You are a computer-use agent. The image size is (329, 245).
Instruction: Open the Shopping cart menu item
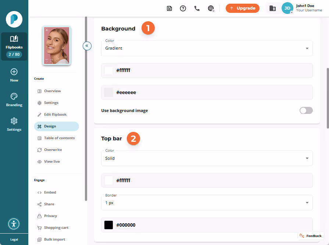point(56,228)
